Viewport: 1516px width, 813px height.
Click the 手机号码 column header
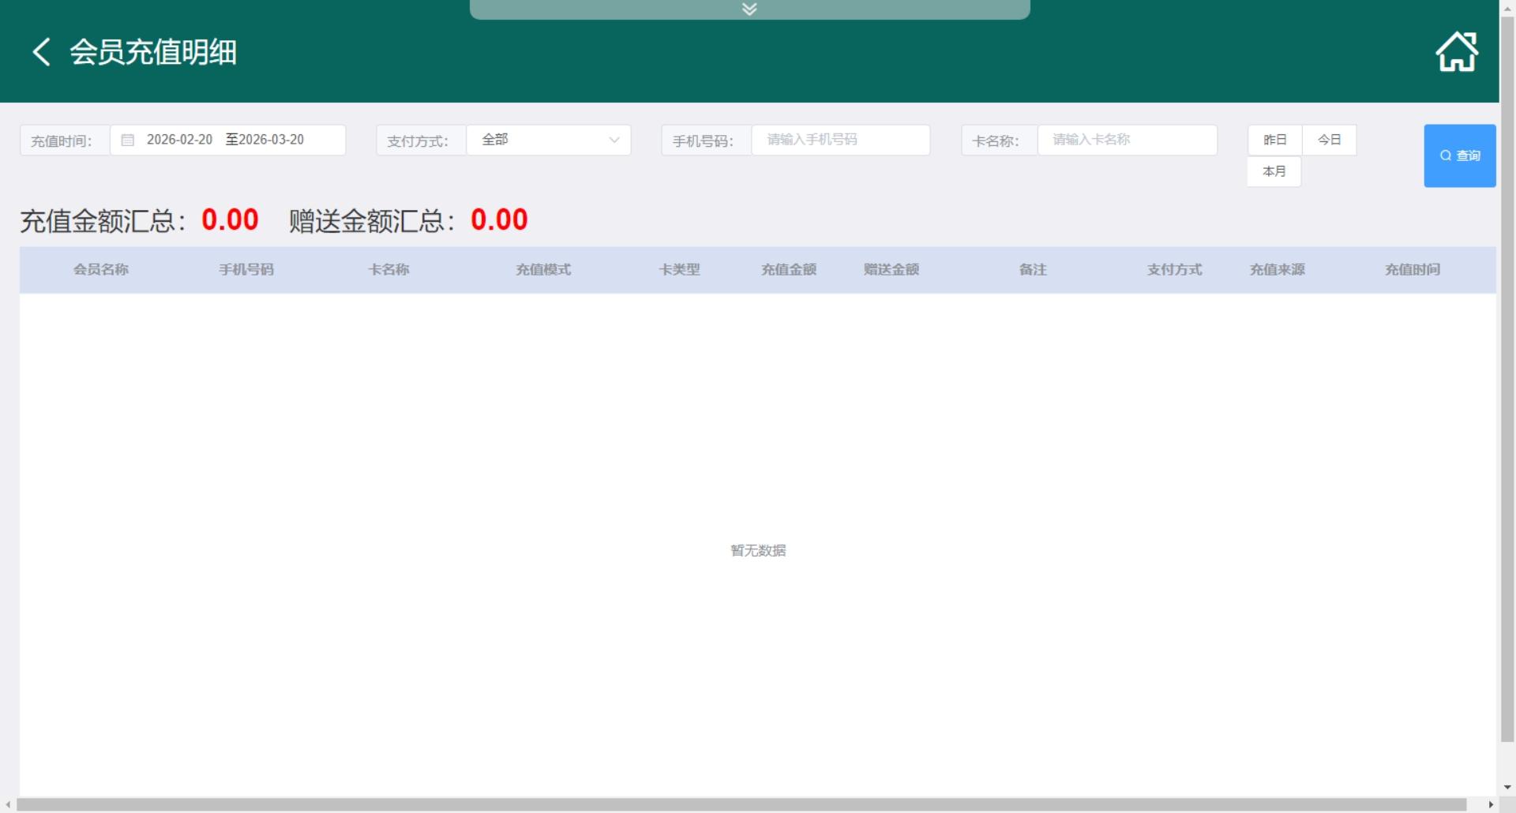pyautogui.click(x=246, y=270)
